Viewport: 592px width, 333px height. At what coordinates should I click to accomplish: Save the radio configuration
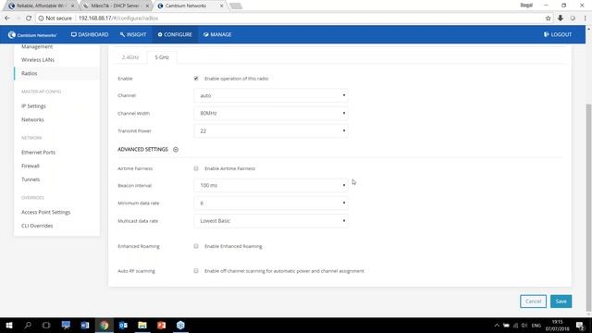click(x=561, y=302)
